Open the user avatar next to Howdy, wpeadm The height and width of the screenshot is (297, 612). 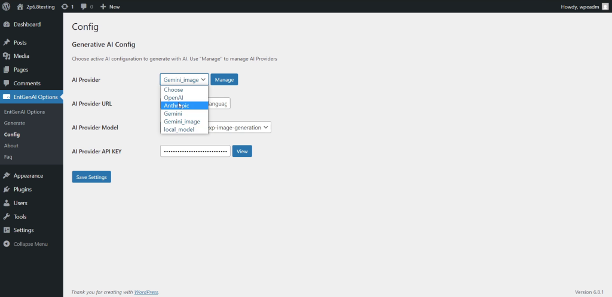point(605,7)
